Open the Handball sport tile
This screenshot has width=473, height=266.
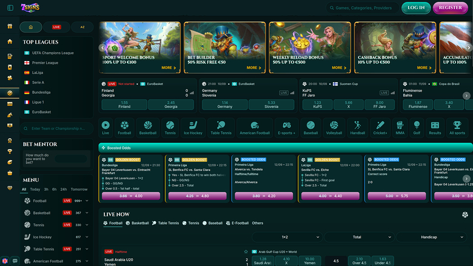tap(358, 127)
